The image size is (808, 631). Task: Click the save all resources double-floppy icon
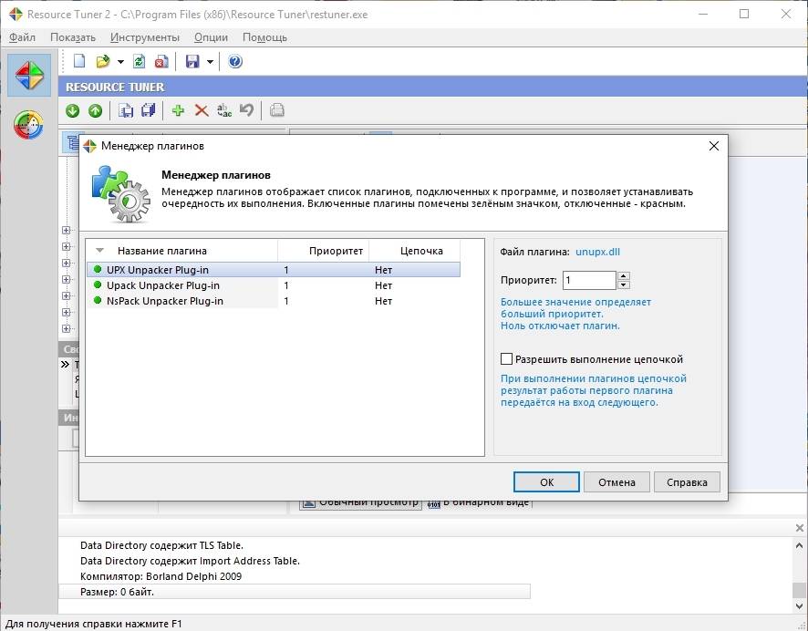coord(149,110)
